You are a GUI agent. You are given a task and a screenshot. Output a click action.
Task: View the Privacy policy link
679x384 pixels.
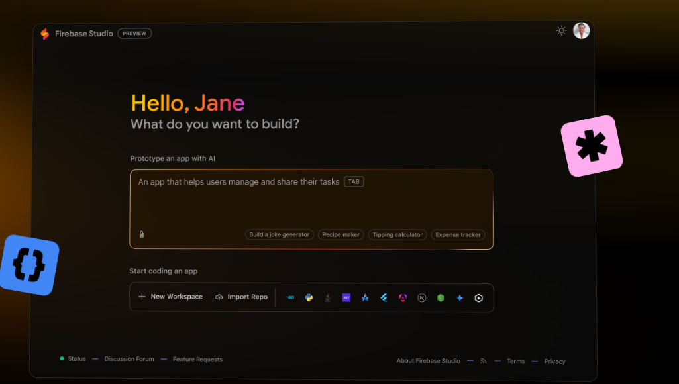point(554,361)
